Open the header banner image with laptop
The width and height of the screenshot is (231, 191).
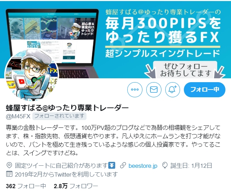click(115, 40)
